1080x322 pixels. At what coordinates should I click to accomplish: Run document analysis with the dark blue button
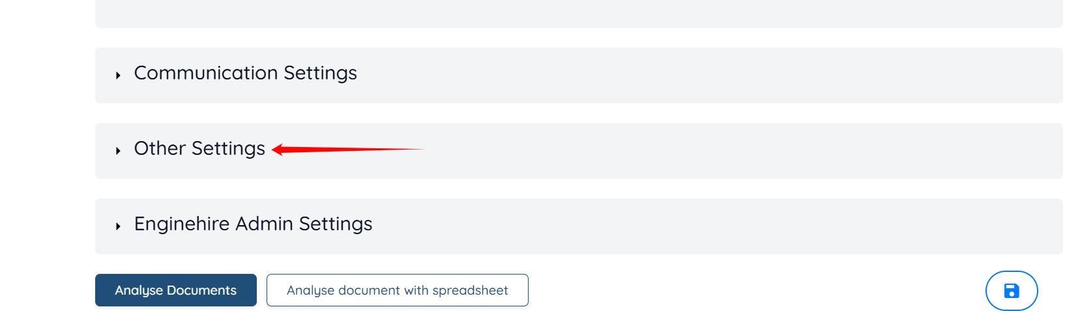176,290
